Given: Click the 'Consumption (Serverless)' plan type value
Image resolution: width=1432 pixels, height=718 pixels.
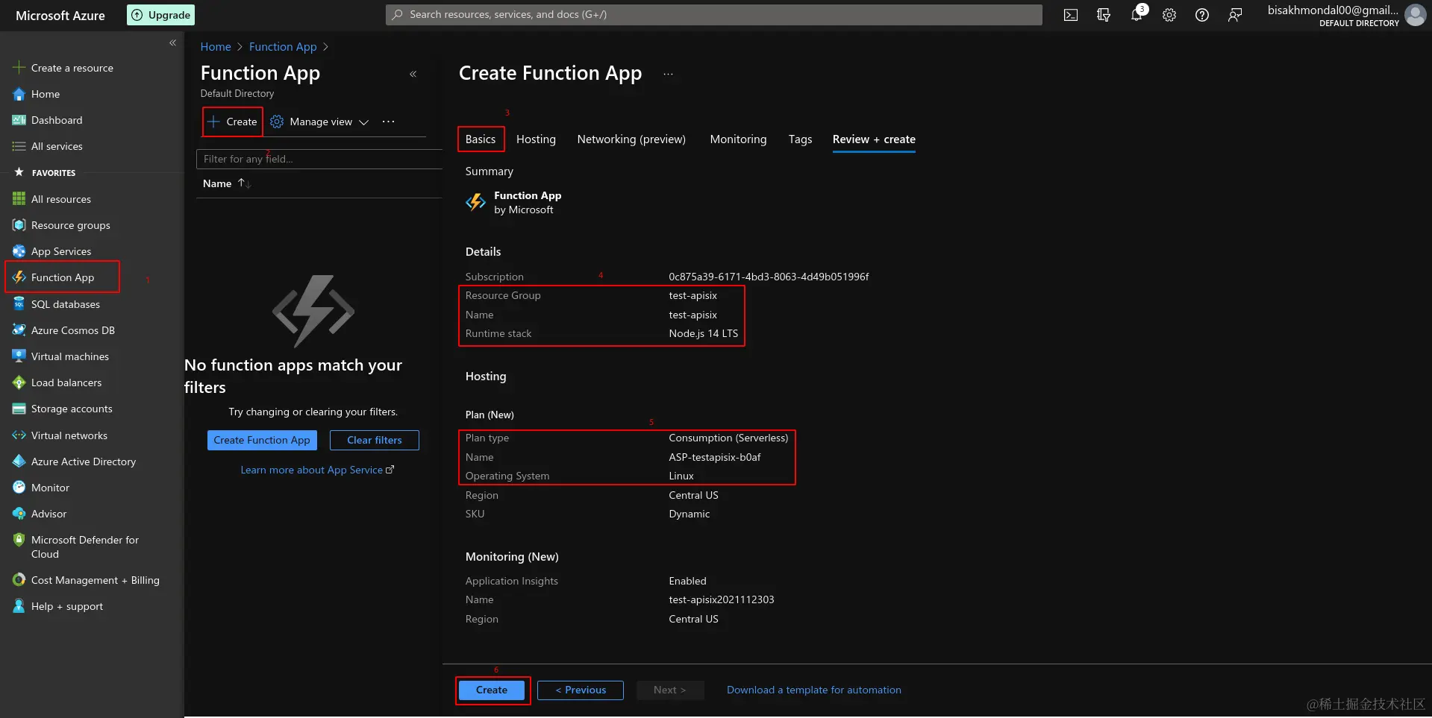Looking at the screenshot, I should 728,438.
